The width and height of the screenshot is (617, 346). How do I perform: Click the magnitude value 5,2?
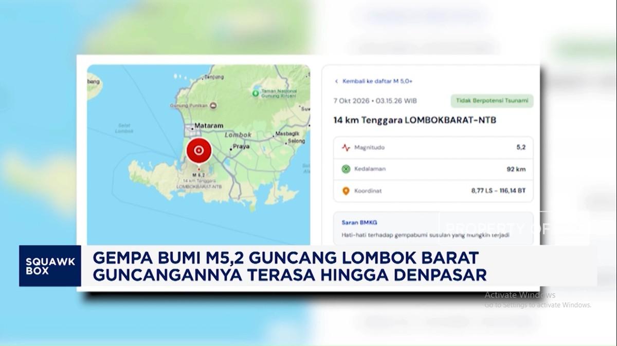click(x=521, y=147)
